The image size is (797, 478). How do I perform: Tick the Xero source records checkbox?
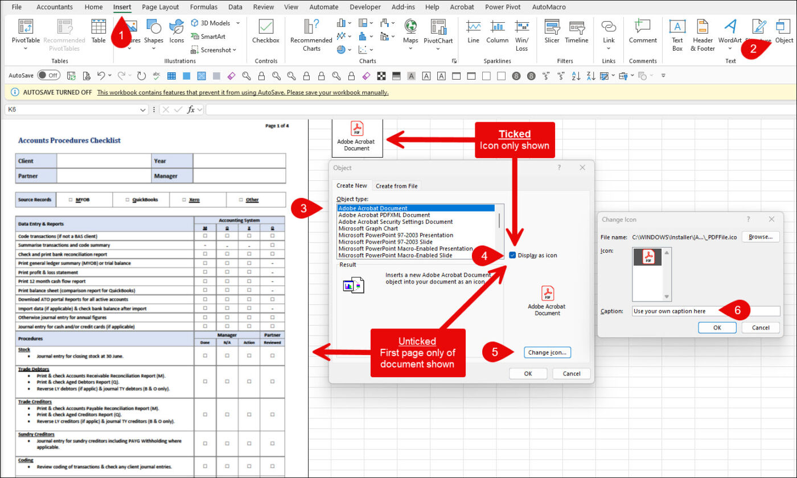184,200
